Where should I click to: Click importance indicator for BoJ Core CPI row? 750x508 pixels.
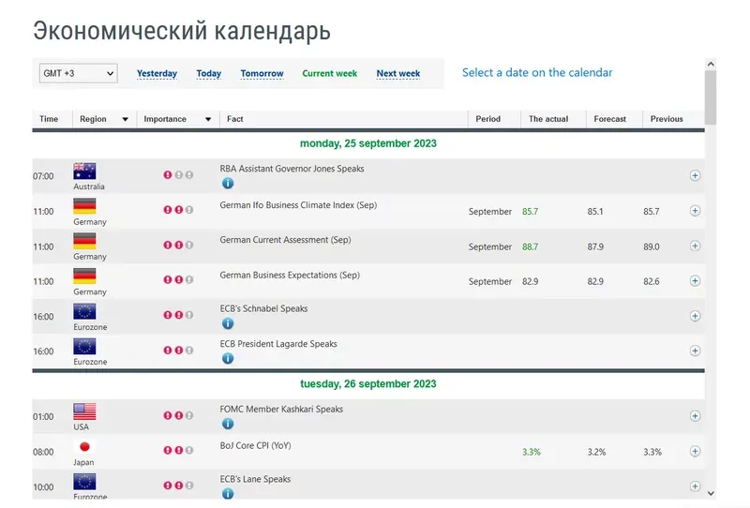[178, 450]
